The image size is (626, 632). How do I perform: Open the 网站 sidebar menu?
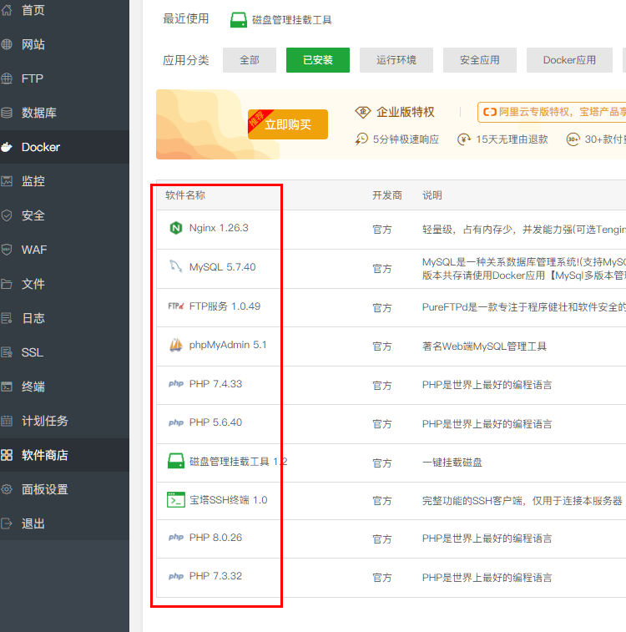(33, 44)
